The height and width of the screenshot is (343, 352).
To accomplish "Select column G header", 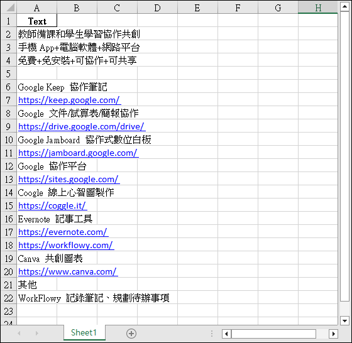I will [x=278, y=8].
